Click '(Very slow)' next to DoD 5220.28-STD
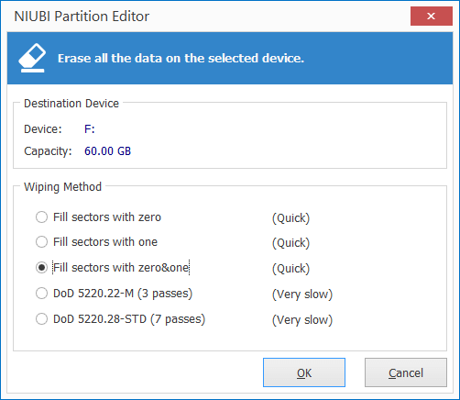The height and width of the screenshot is (400, 460). click(x=302, y=320)
